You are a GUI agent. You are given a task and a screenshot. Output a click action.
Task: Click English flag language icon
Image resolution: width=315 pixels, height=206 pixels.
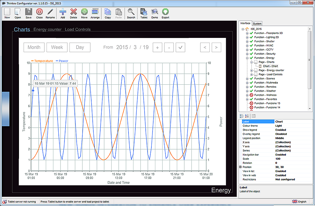point(295,201)
